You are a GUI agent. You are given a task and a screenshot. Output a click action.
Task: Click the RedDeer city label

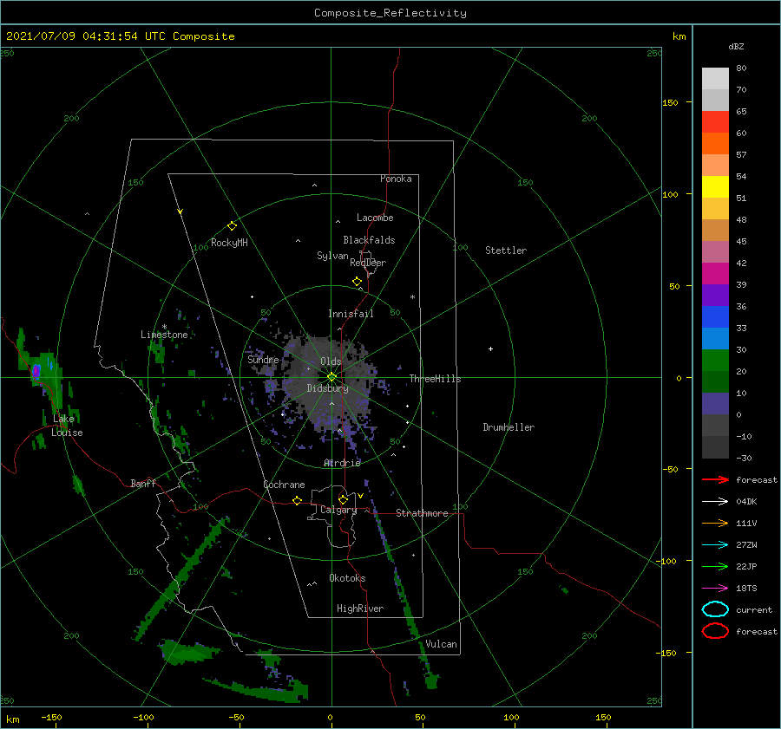click(x=368, y=263)
